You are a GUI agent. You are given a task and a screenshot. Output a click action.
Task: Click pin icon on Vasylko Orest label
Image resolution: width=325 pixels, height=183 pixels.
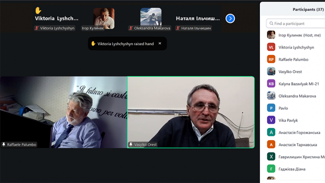131,145
